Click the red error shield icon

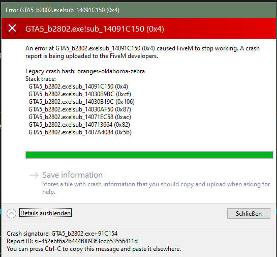tap(12, 28)
